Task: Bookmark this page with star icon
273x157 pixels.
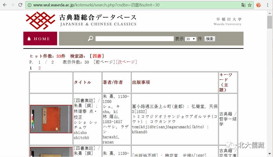Action: coord(250,5)
